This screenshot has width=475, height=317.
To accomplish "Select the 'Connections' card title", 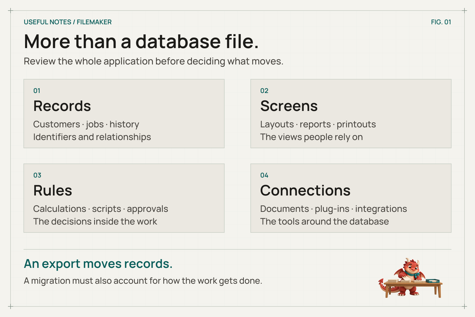I will click(x=305, y=190).
